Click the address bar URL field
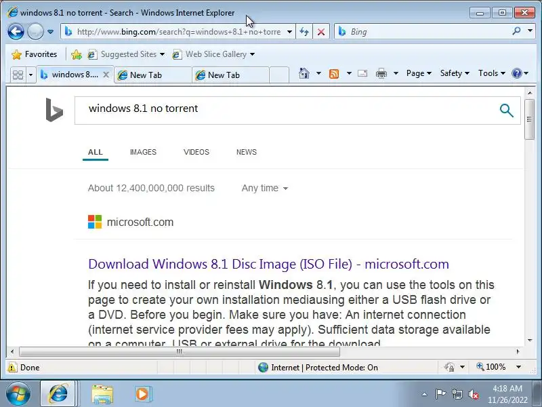542x407 pixels. tap(178, 32)
